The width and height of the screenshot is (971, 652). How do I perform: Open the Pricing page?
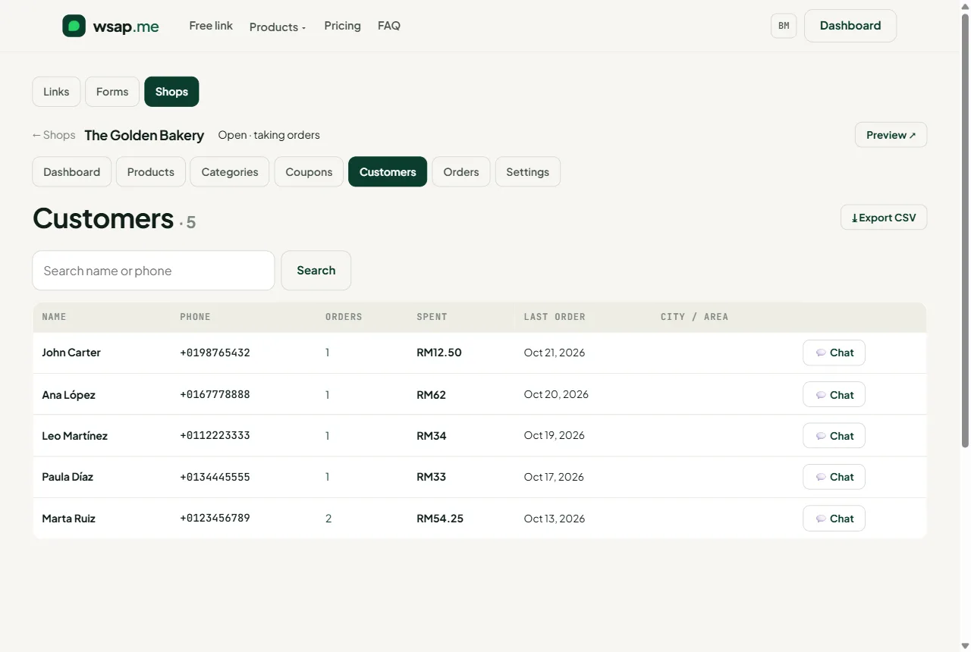pos(342,26)
